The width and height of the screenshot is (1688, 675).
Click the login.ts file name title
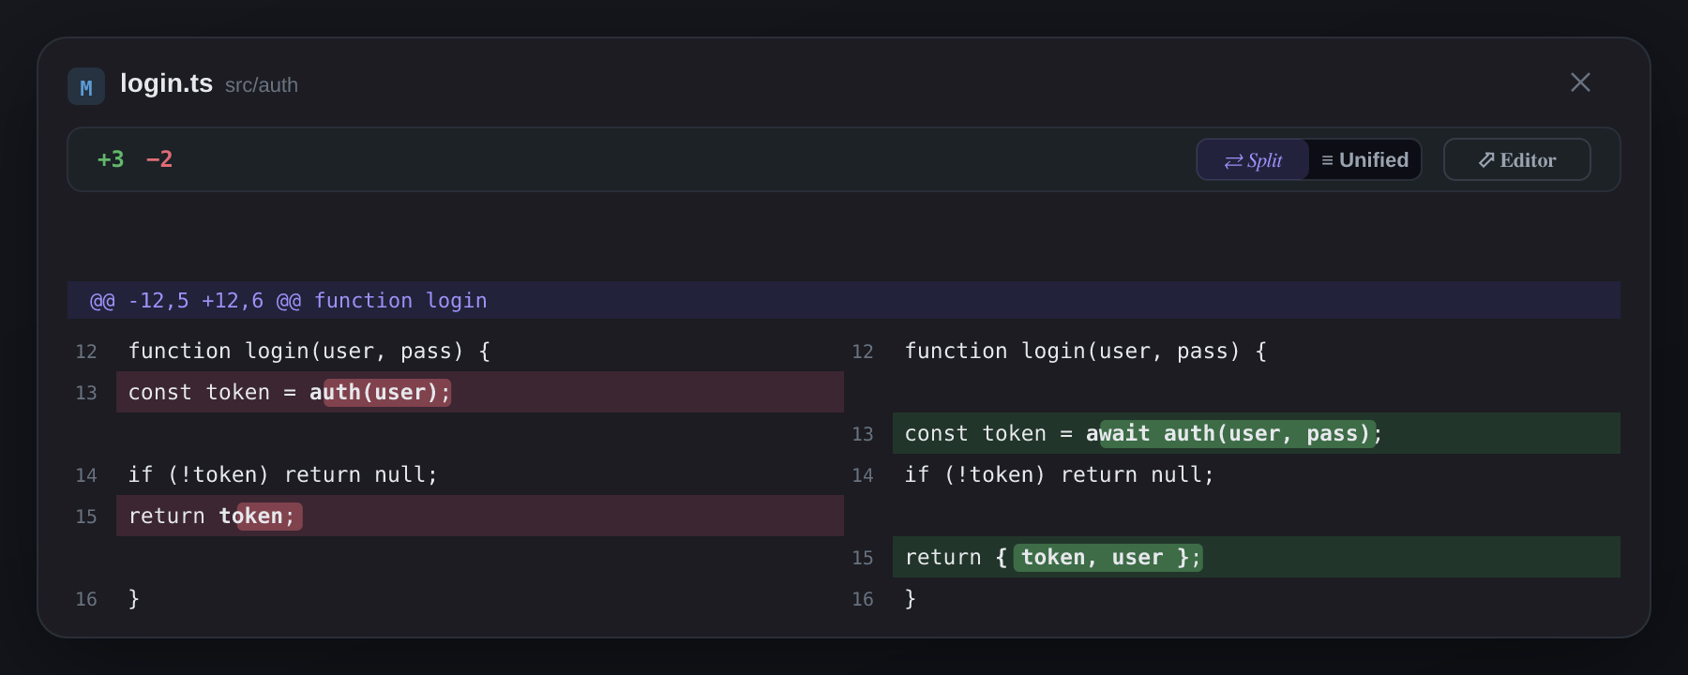(166, 83)
